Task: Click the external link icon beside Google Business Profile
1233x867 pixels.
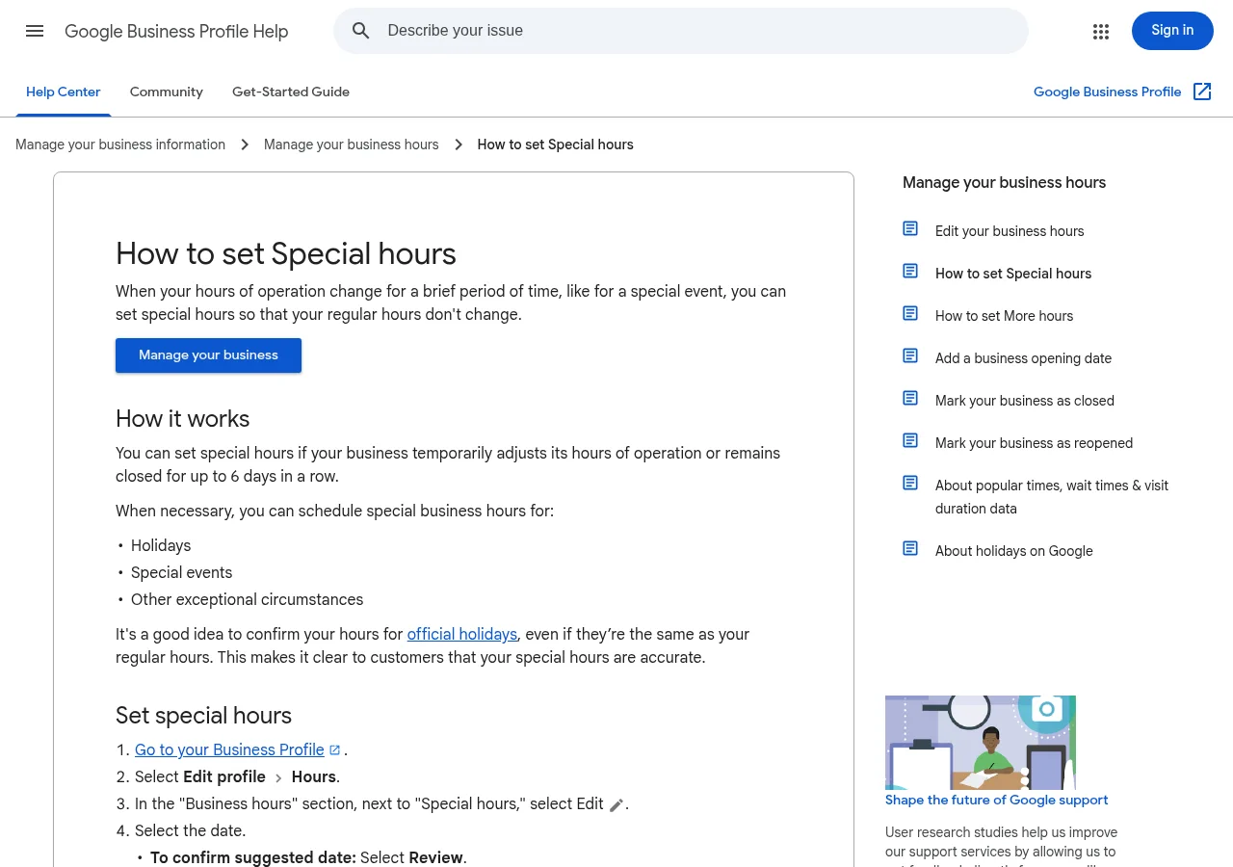Action: (x=1202, y=92)
